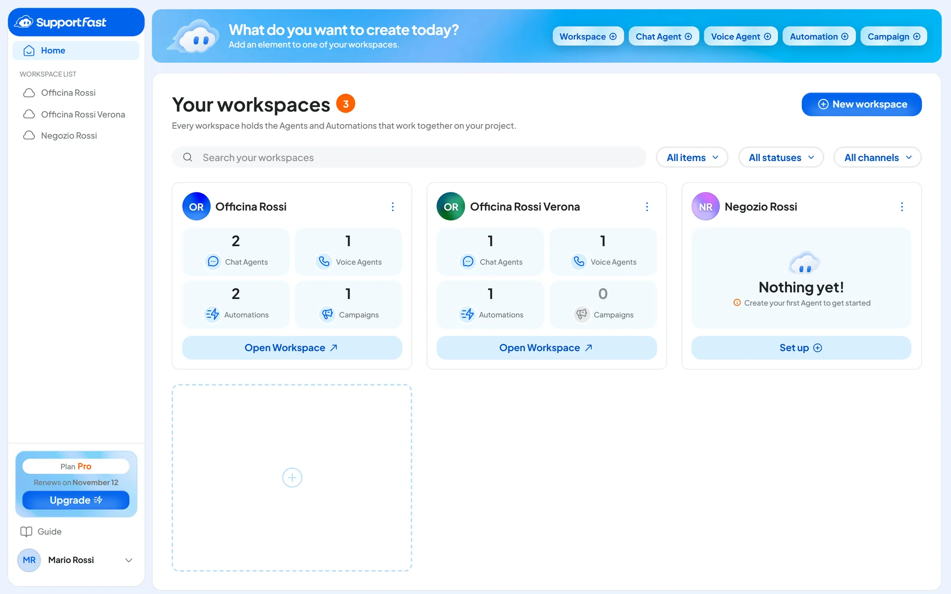Viewport: 951px width, 594px height.
Task: Open the Negozio Rossi card options menu
Action: (902, 207)
